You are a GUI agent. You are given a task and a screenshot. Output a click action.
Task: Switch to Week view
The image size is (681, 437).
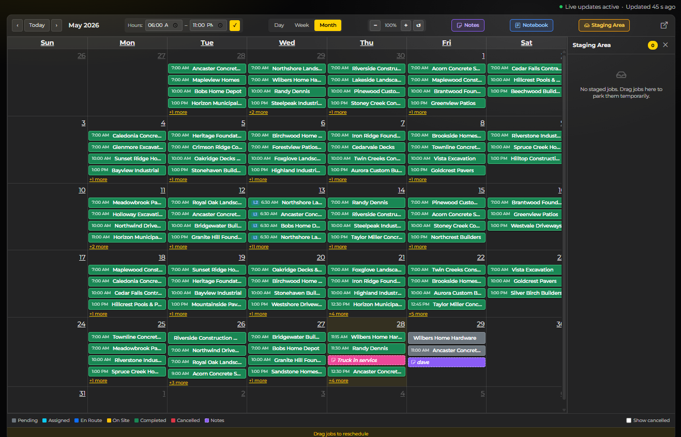click(301, 25)
